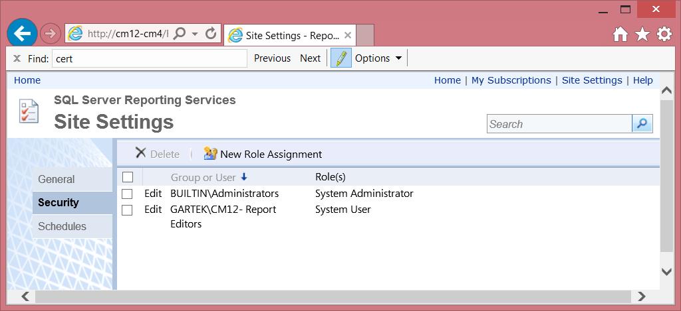
Task: Close the Find bar
Action: [x=17, y=58]
